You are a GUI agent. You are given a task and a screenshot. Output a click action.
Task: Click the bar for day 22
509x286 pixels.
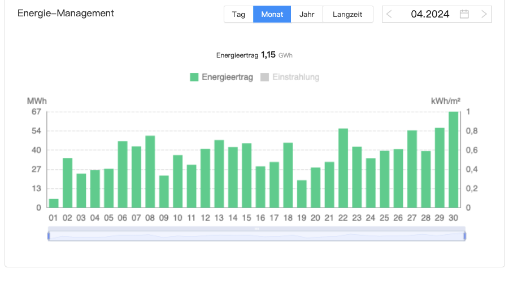[343, 168]
